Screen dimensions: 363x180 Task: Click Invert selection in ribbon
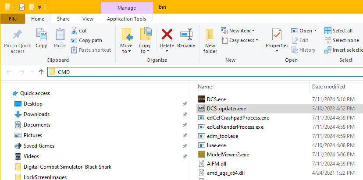pyautogui.click(x=344, y=50)
